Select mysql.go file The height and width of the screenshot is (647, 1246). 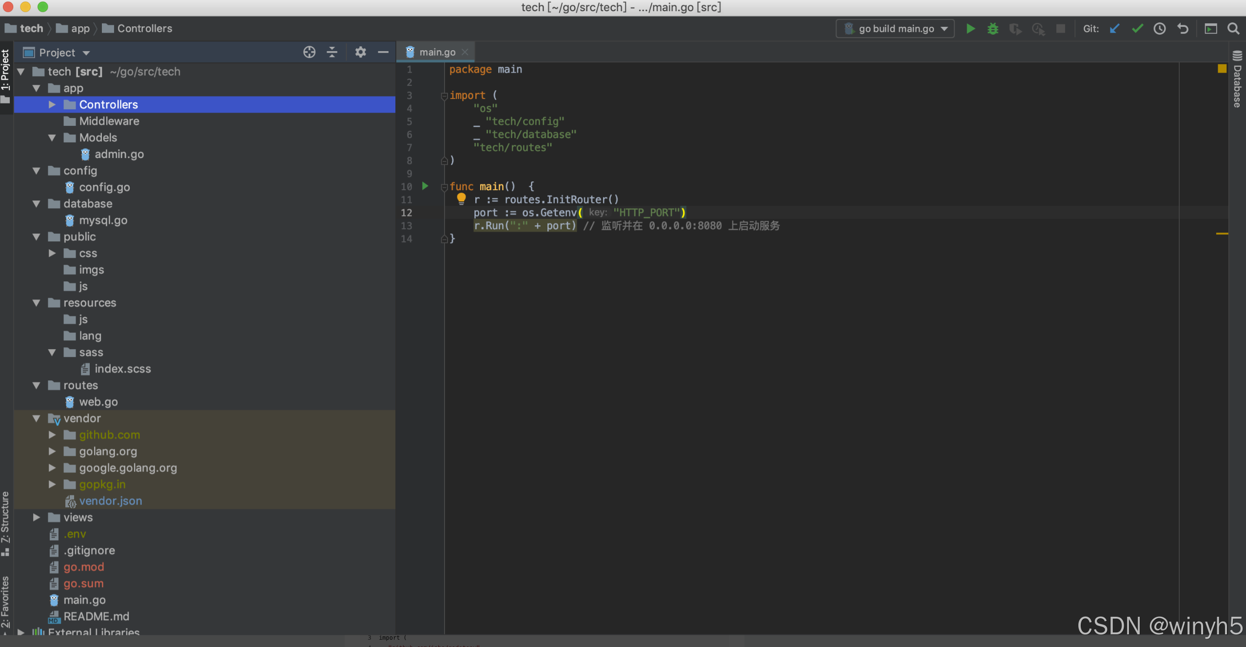103,220
